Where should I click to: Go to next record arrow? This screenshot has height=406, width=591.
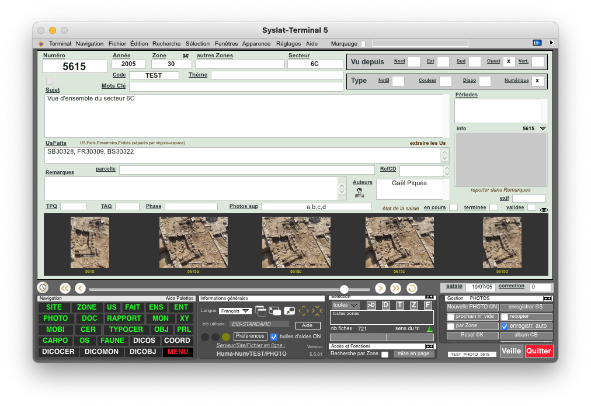[380, 289]
